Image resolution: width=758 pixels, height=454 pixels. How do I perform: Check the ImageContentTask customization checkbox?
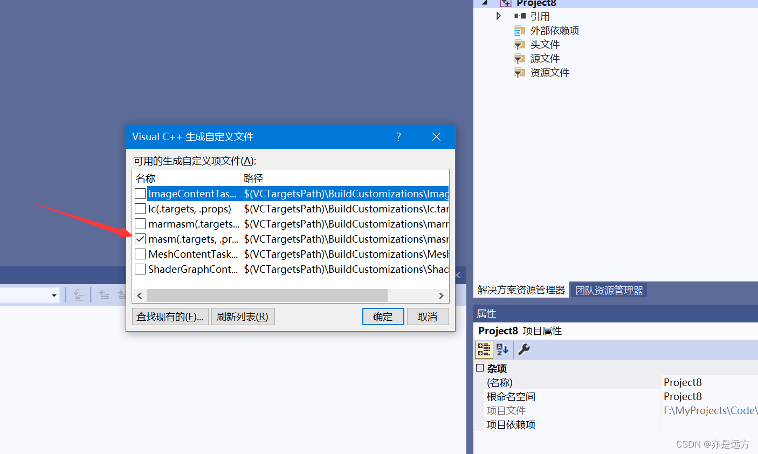click(x=140, y=194)
